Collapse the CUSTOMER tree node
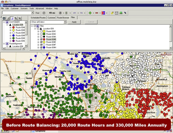 pyautogui.click(x=4, y=22)
